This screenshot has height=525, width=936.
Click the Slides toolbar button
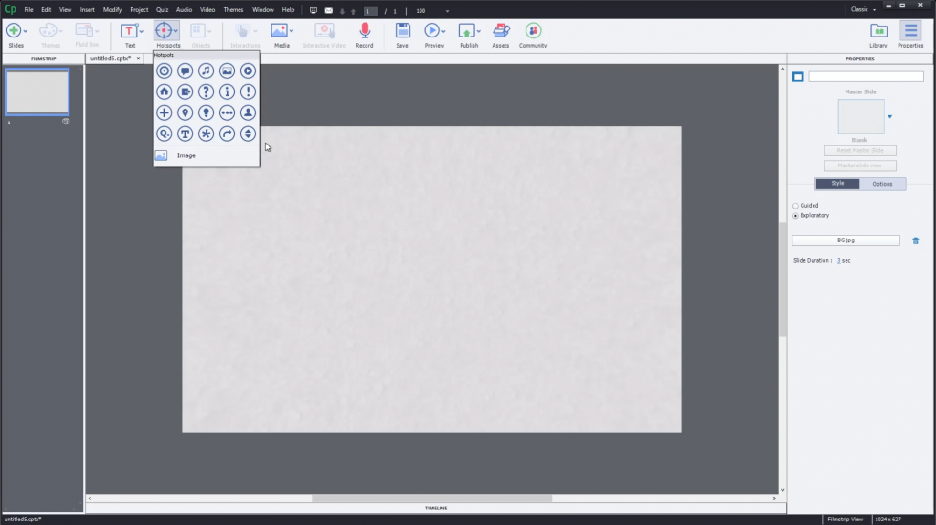15,36
